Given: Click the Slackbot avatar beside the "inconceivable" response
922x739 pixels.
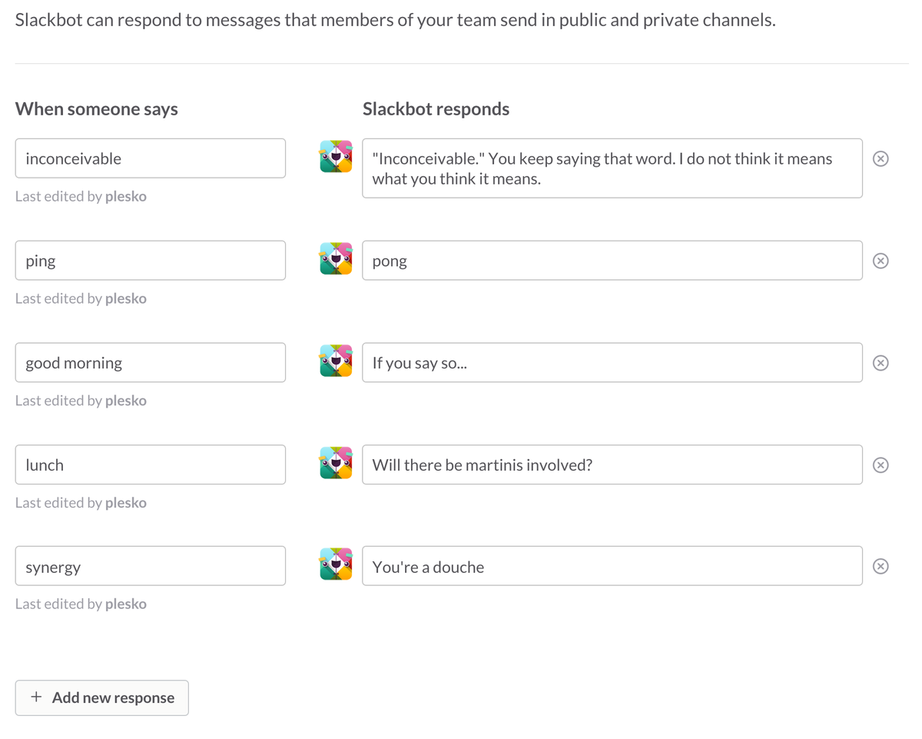Looking at the screenshot, I should (336, 156).
